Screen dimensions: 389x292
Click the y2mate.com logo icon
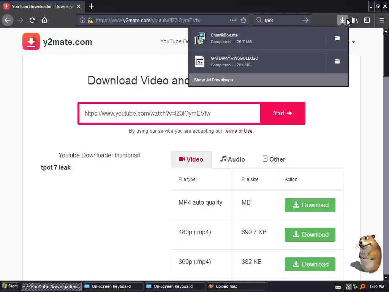(x=31, y=41)
